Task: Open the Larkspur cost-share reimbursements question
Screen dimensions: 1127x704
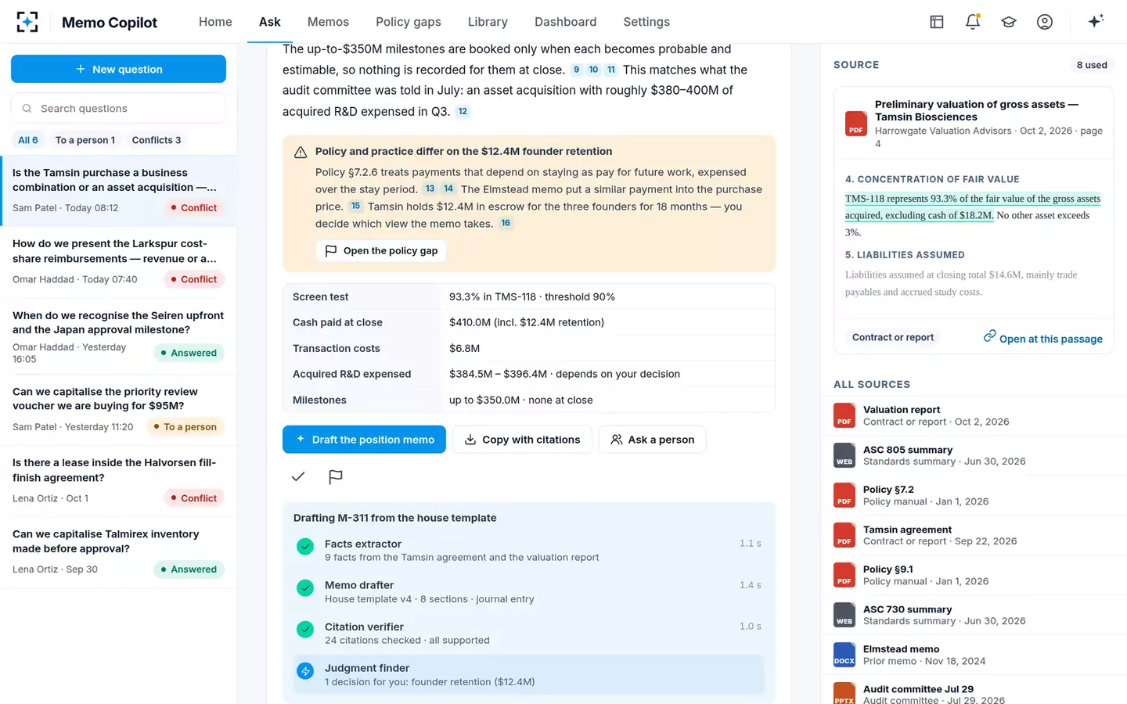Action: coord(118,262)
